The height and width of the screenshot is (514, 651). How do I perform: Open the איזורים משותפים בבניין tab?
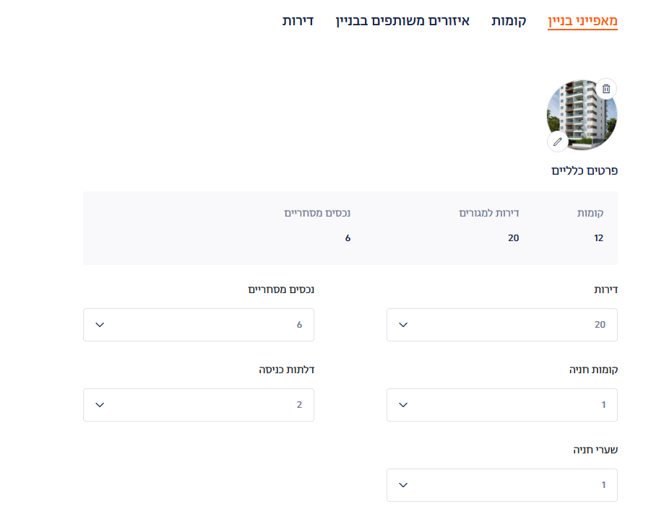click(402, 21)
